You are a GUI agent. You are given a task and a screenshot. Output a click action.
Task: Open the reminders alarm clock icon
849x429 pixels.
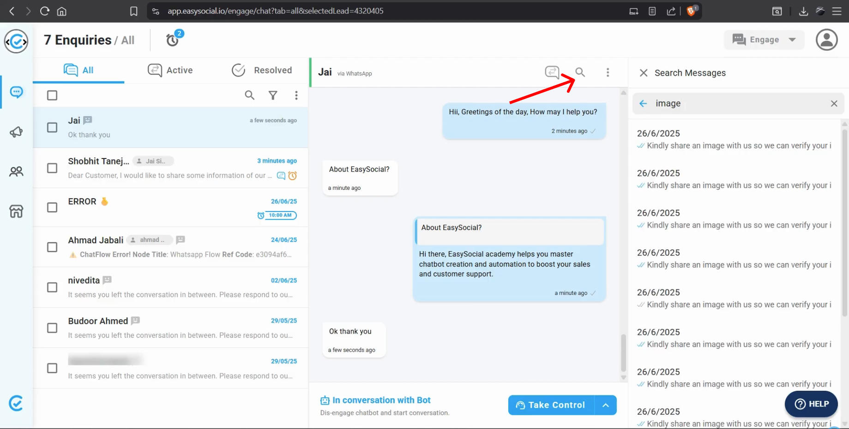tap(173, 40)
